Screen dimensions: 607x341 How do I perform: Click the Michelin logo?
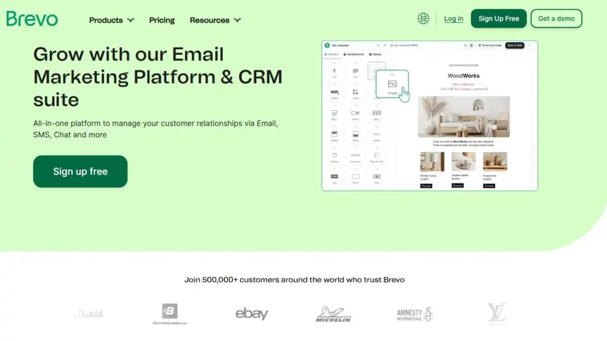point(333,314)
